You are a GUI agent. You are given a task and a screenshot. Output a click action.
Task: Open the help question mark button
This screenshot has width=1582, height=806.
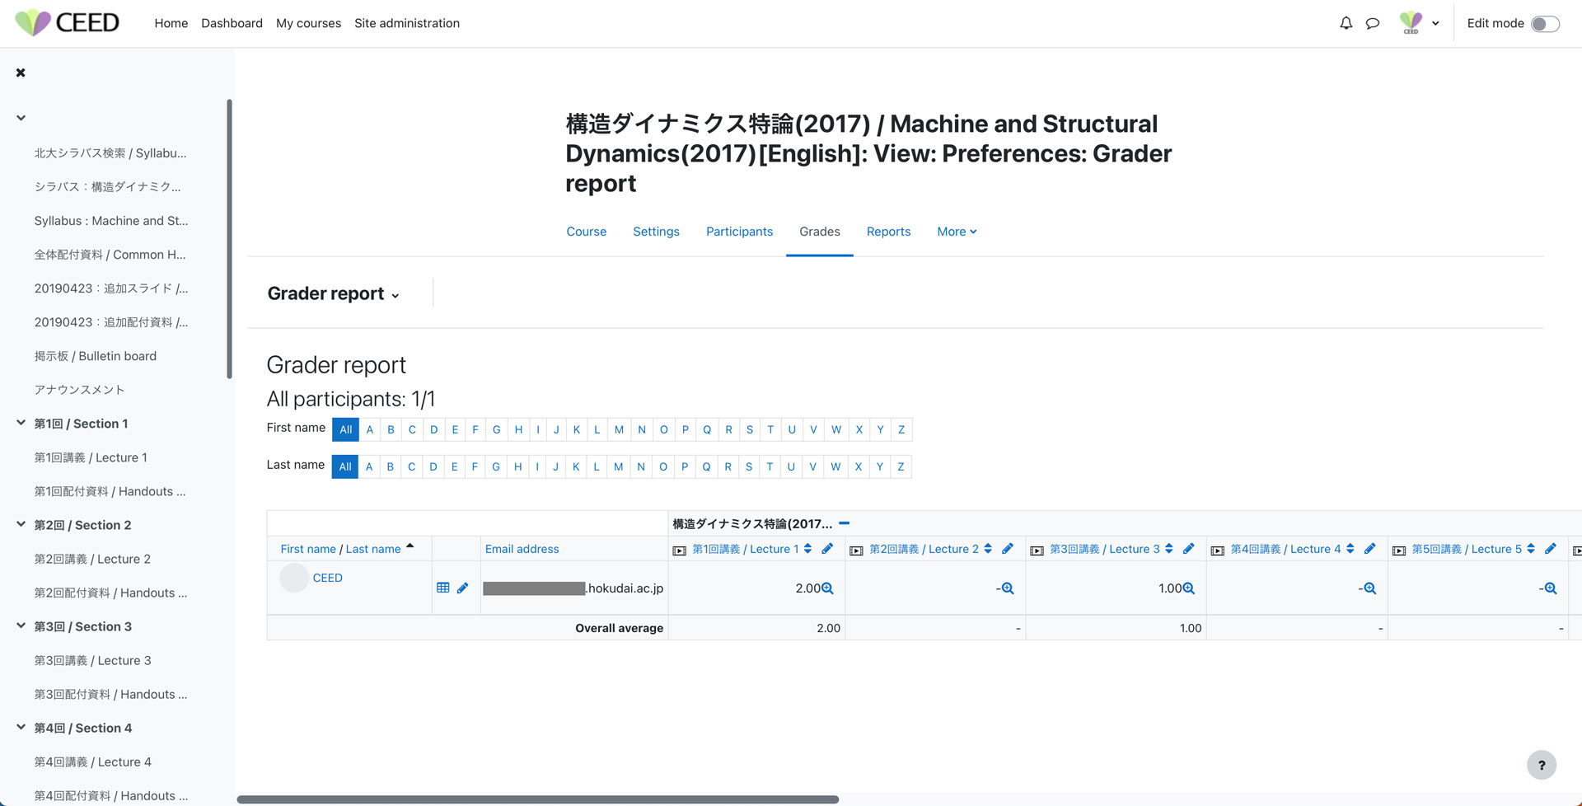(x=1541, y=765)
